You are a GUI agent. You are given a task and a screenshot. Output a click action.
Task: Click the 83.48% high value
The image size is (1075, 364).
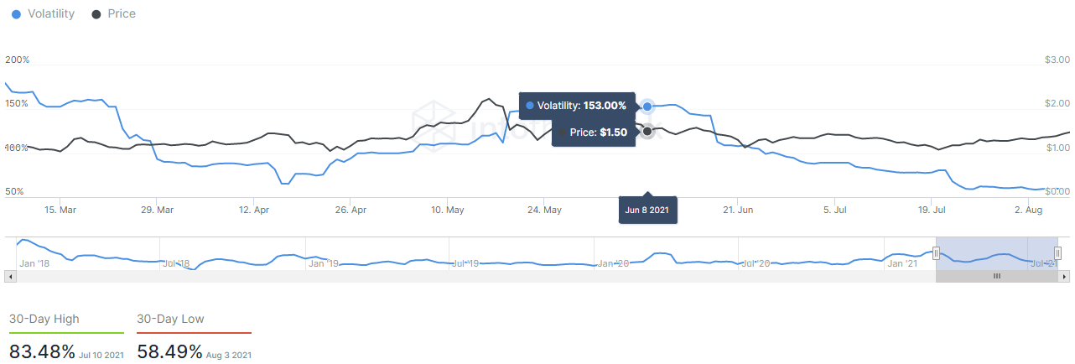[x=42, y=351]
